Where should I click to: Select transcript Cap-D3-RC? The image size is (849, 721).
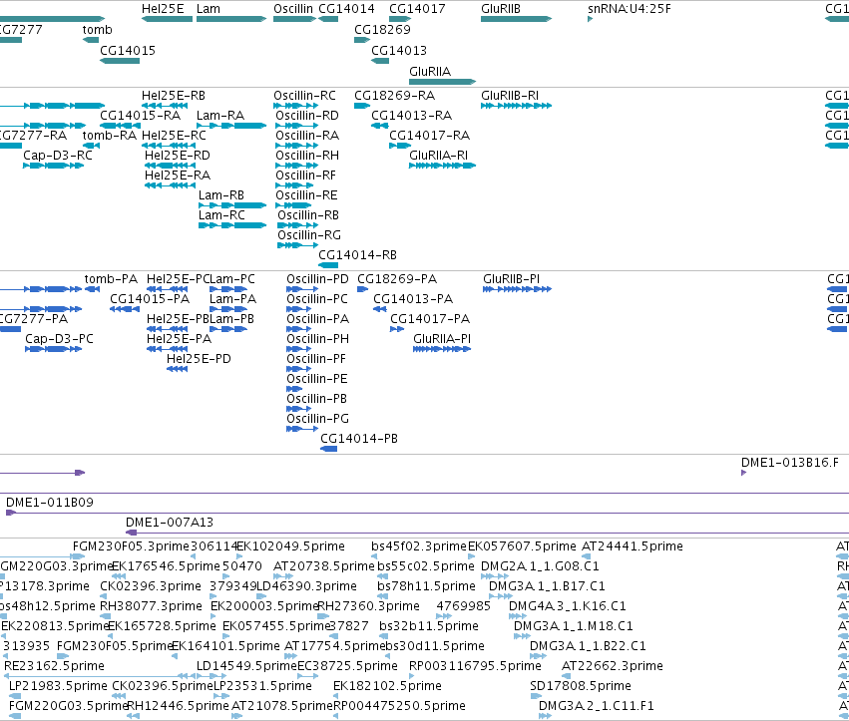53,166
